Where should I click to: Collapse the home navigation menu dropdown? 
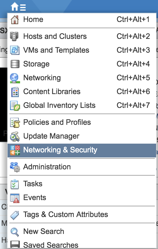click(x=18, y=7)
